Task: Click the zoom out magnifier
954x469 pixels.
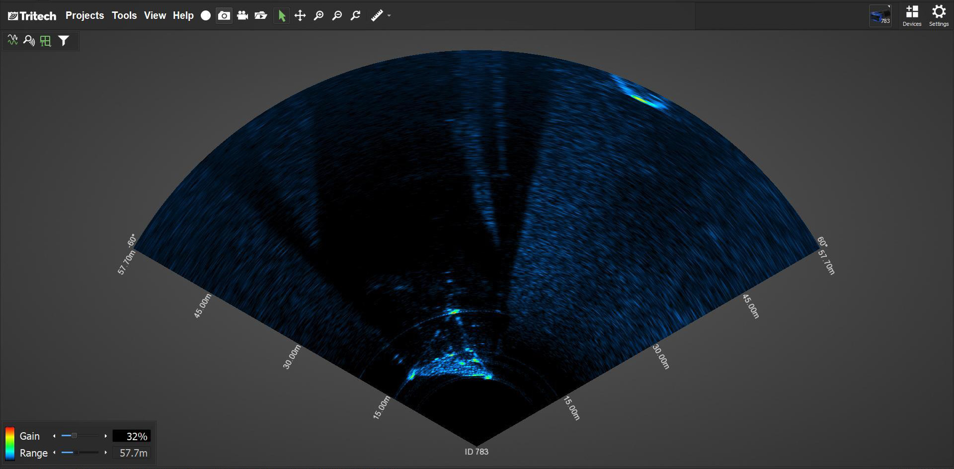Action: coord(337,16)
